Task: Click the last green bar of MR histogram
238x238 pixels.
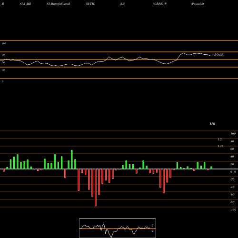Action: coord(211,168)
